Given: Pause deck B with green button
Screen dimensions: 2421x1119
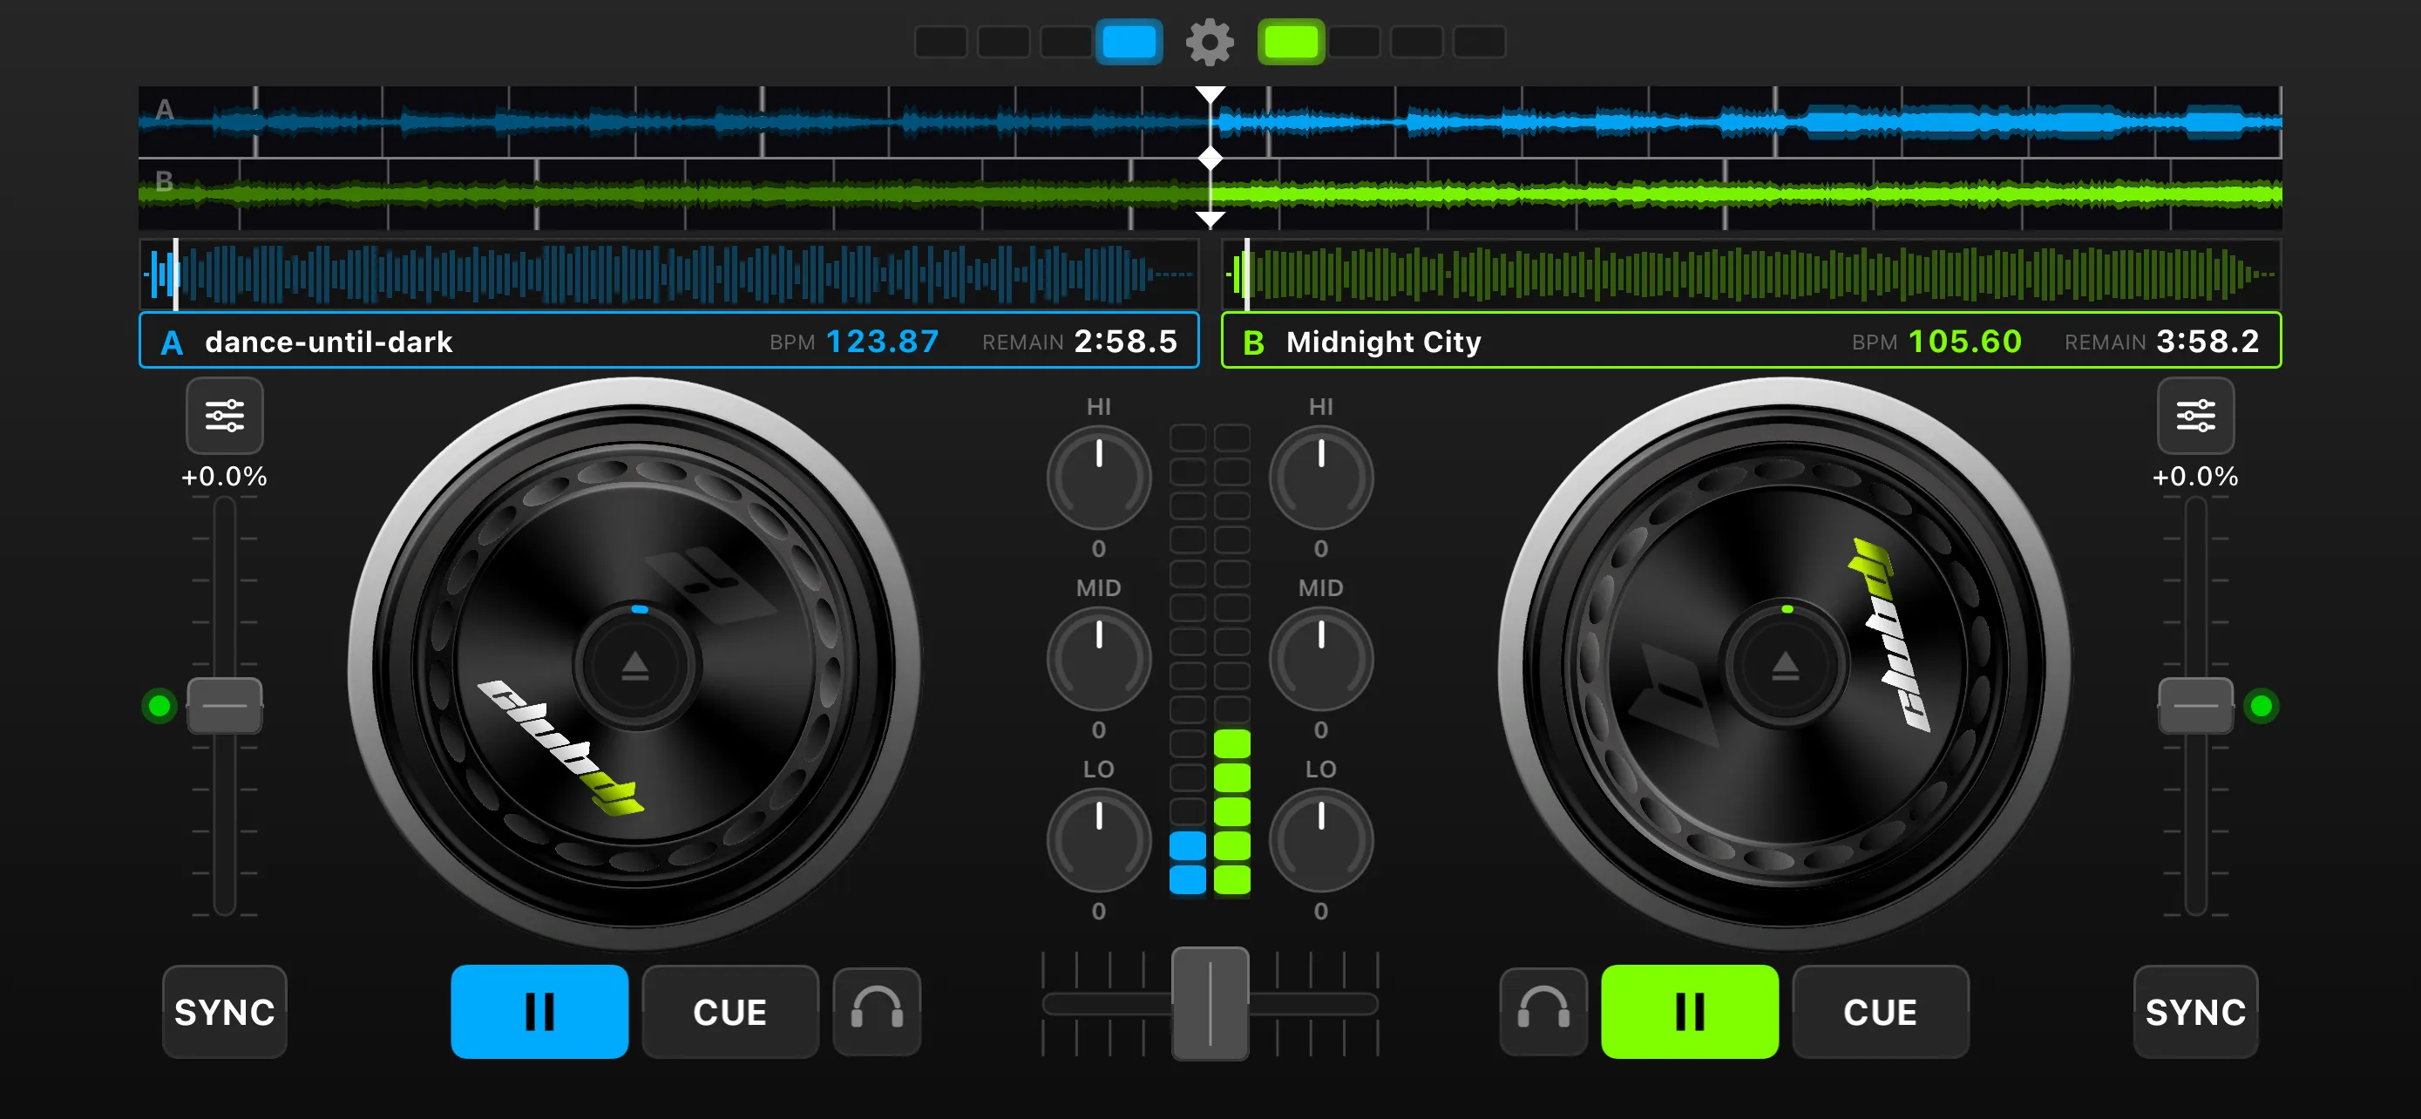Looking at the screenshot, I should click(x=1689, y=1011).
